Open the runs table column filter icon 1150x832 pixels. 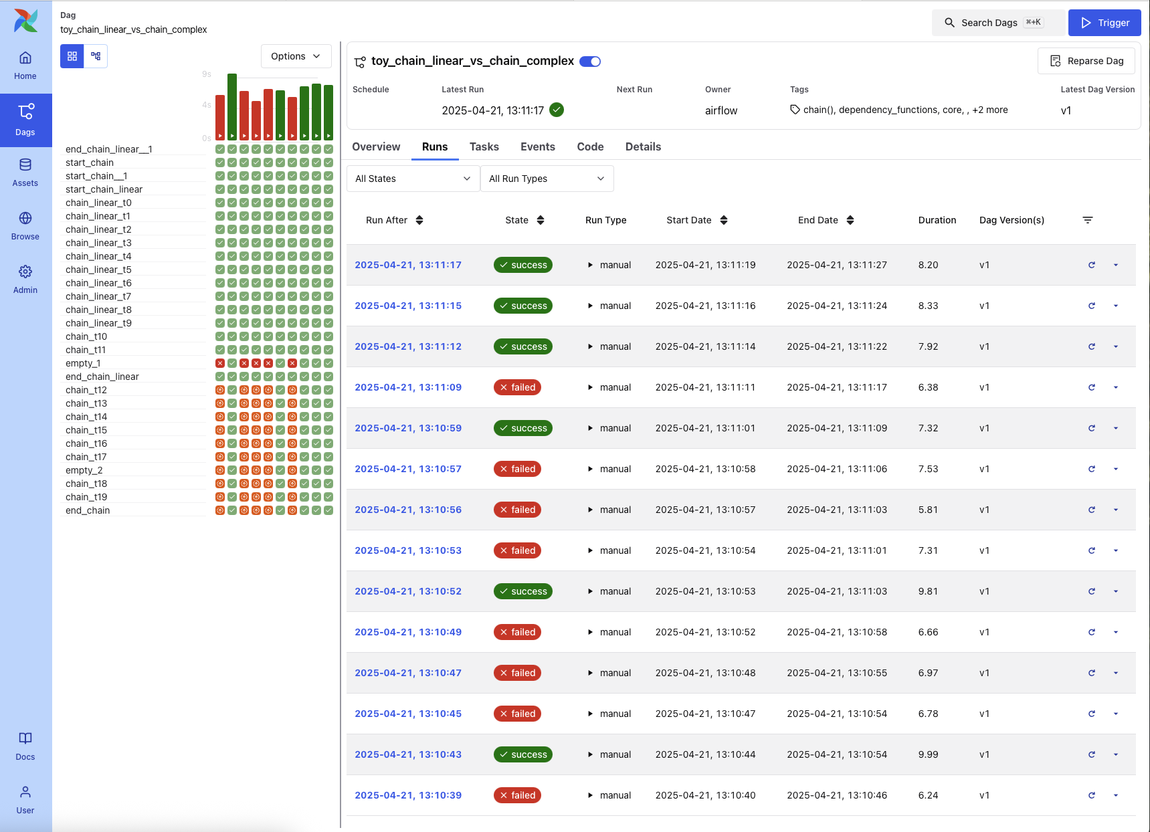[x=1088, y=219]
